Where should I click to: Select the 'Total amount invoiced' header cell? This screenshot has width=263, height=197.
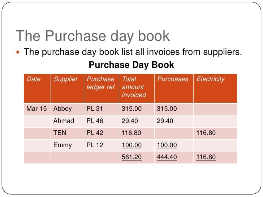137,88
